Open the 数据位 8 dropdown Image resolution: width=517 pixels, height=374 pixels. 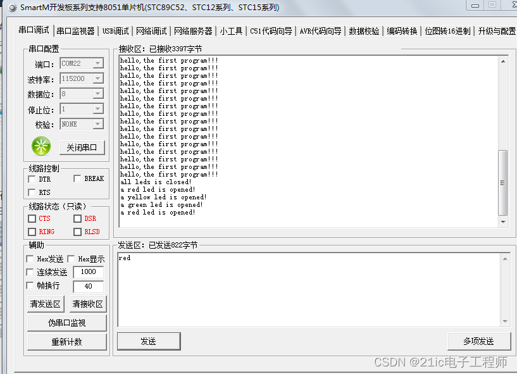[x=98, y=94]
